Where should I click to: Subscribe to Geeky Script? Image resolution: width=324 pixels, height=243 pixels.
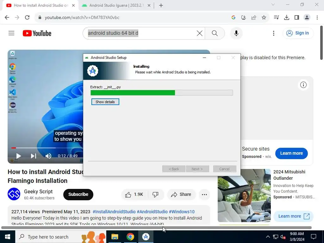click(x=78, y=194)
